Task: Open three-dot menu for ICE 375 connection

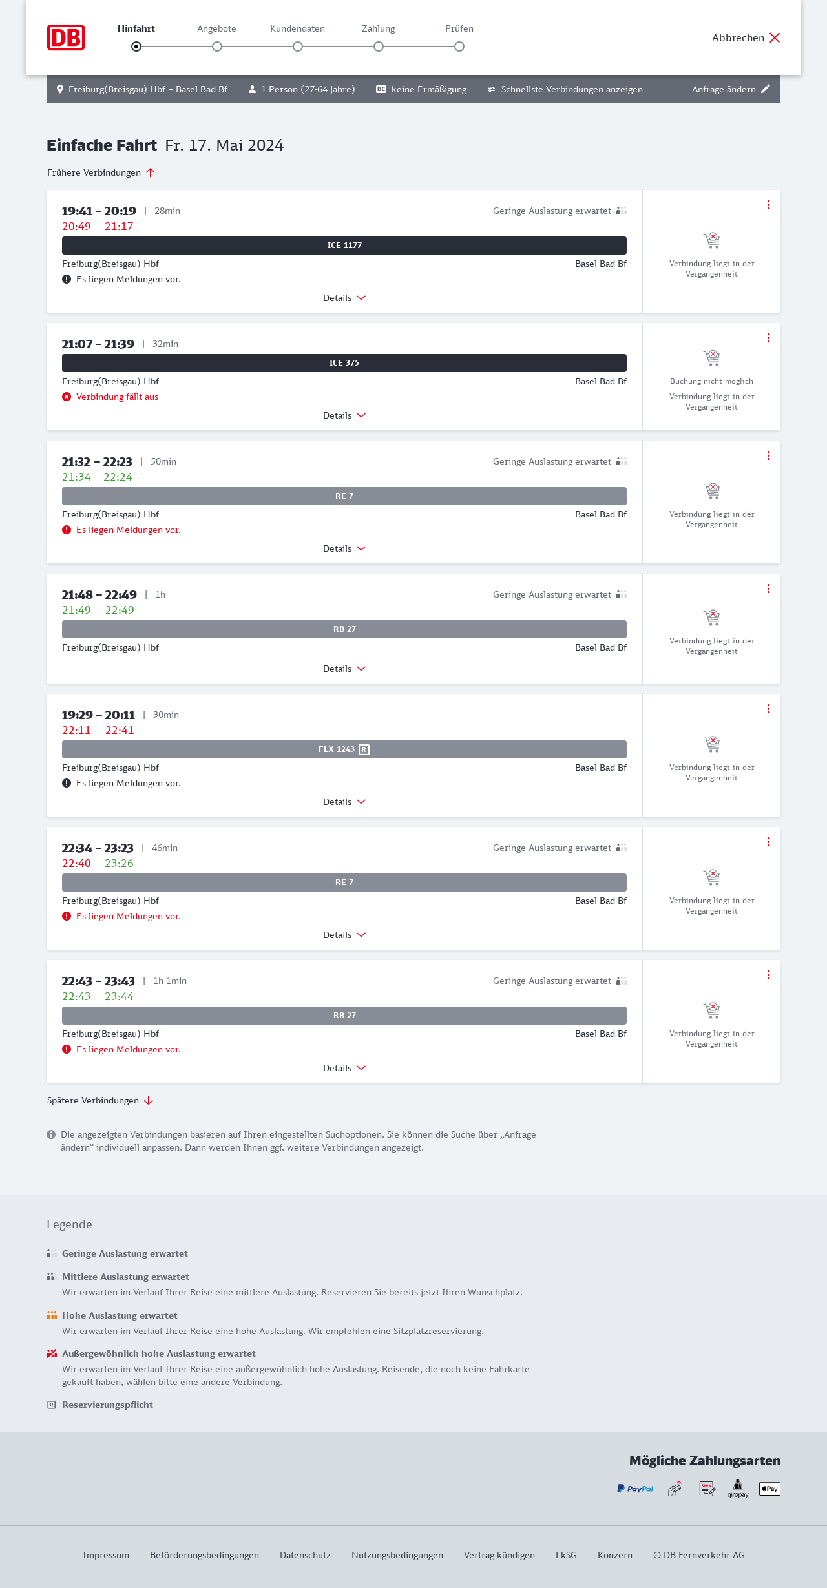Action: (x=768, y=338)
